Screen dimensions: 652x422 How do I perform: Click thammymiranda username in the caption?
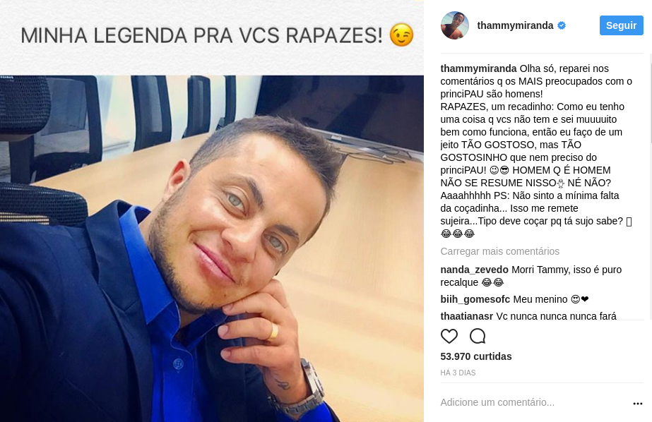478,68
